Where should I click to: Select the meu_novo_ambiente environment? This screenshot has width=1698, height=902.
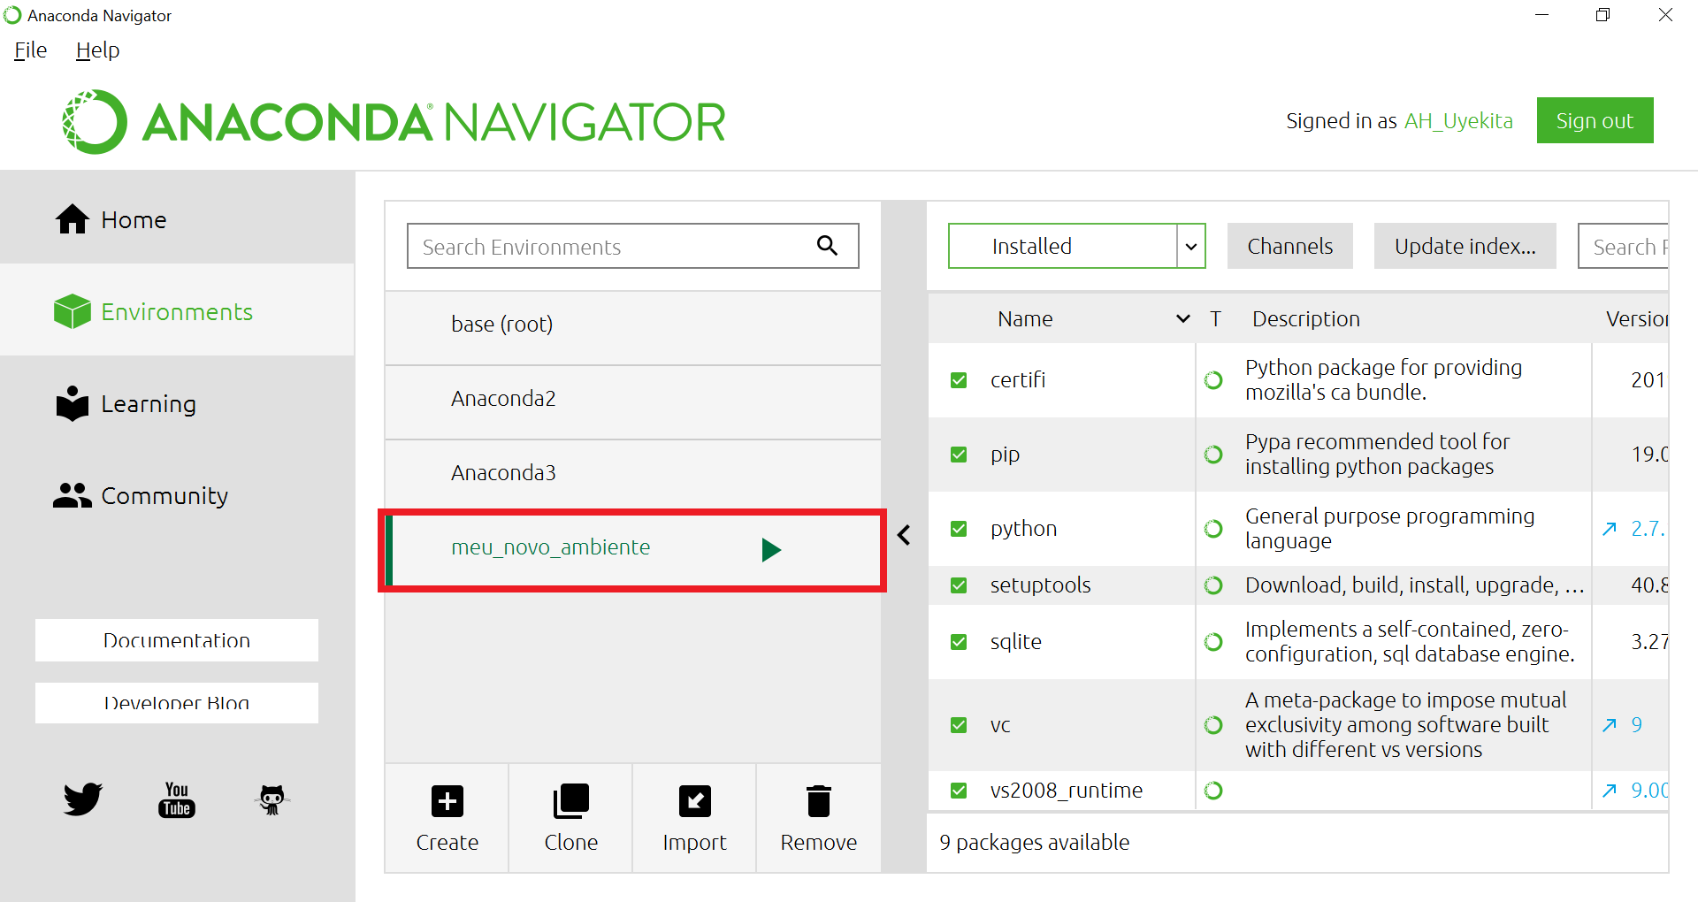[633, 548]
